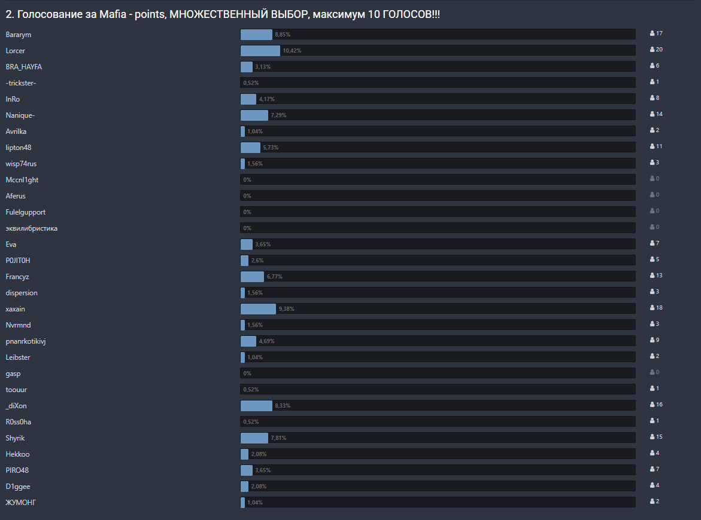701x520 pixels.
Task: Click the poll title about Mafia points
Action: tap(223, 14)
